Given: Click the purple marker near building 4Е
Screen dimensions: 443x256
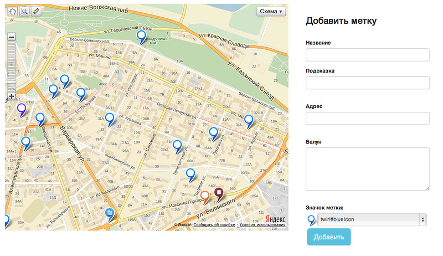Looking at the screenshot, I should pos(22,110).
